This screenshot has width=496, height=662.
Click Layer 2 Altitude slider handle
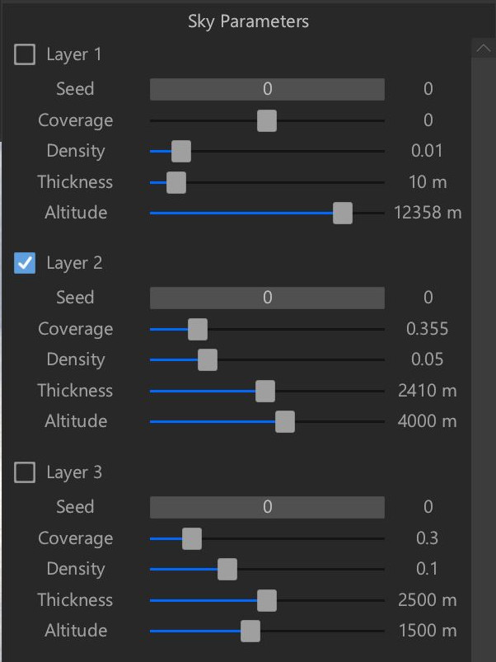point(285,422)
